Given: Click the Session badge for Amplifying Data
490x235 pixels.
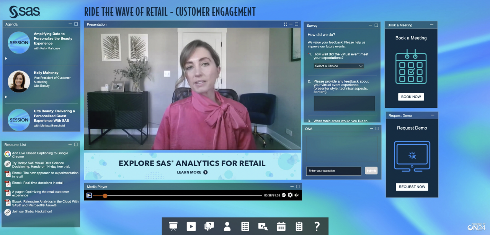Looking at the screenshot, I should point(19,43).
